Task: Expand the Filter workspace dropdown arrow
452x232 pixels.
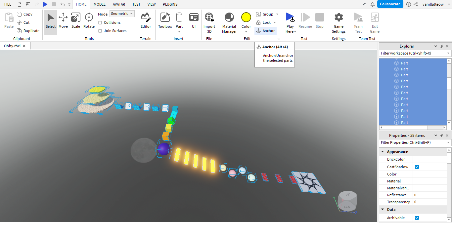Action: click(448, 53)
